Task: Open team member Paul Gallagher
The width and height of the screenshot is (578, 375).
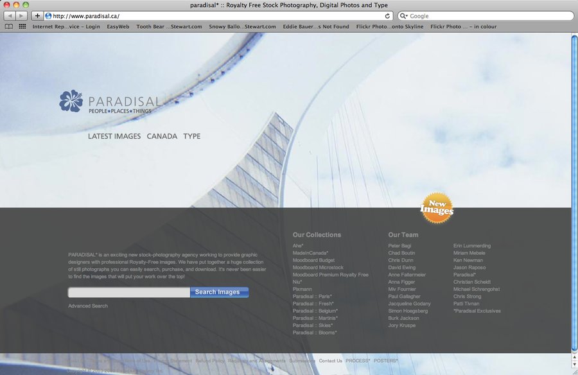Action: point(404,297)
